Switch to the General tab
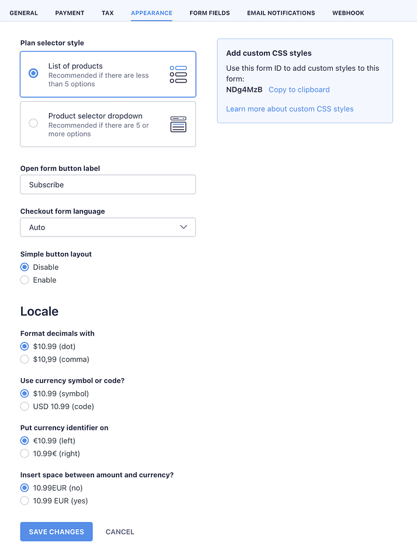This screenshot has height=552, width=417. coord(23,13)
